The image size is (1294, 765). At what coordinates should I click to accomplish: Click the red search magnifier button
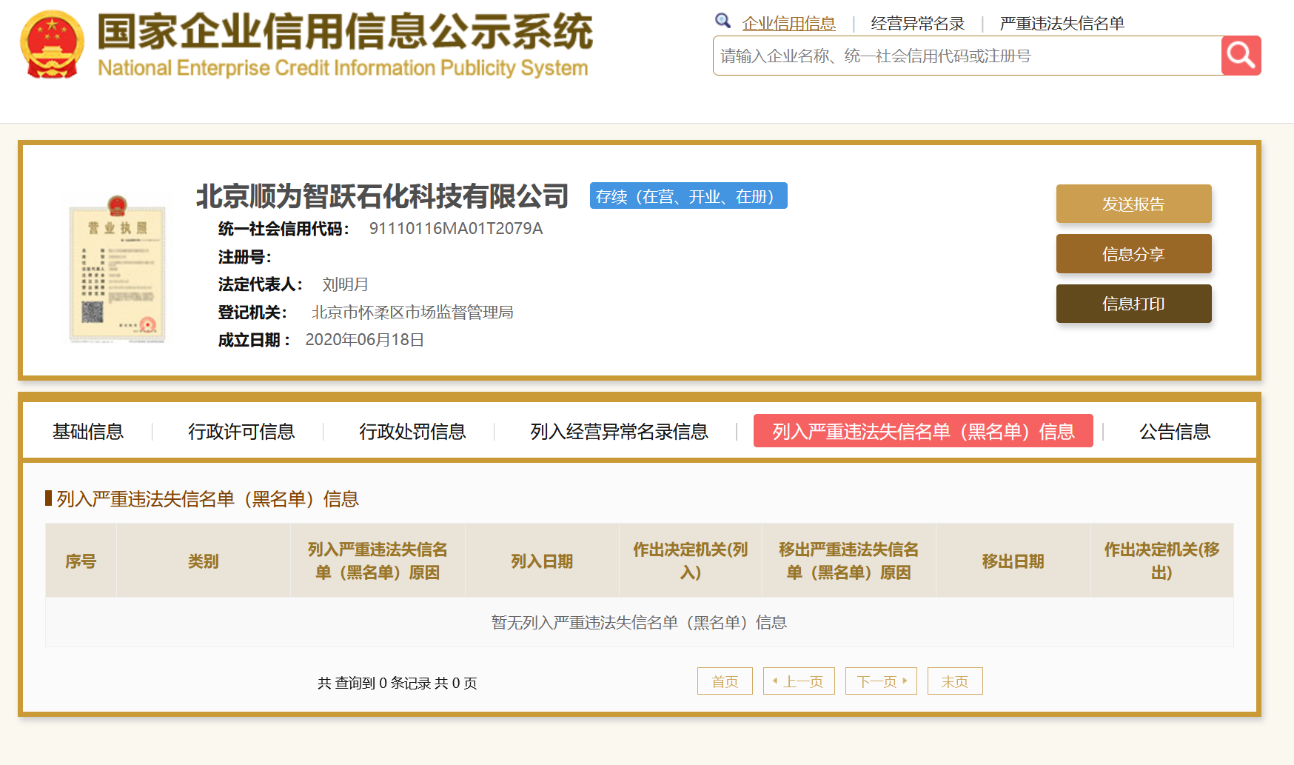(1241, 56)
